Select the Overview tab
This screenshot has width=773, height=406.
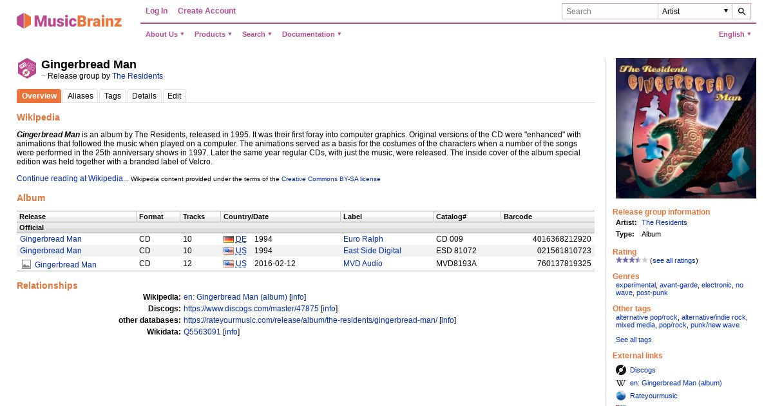pos(39,96)
